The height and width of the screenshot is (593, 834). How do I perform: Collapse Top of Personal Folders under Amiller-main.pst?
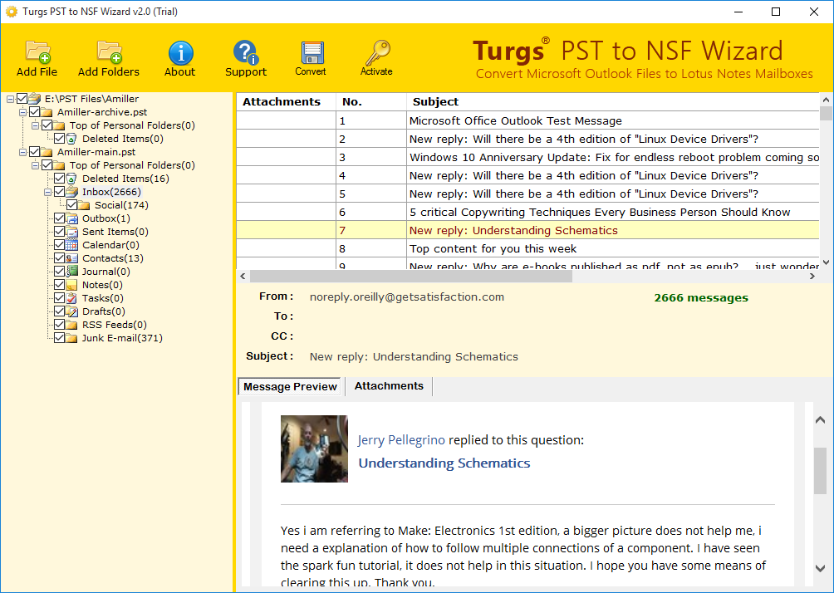(35, 165)
